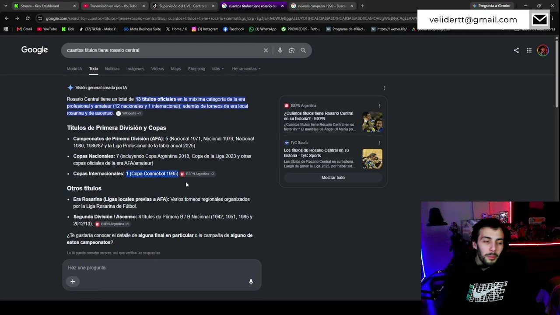Focus the Haz una pregunta field
The width and height of the screenshot is (560, 315).
click(162, 268)
